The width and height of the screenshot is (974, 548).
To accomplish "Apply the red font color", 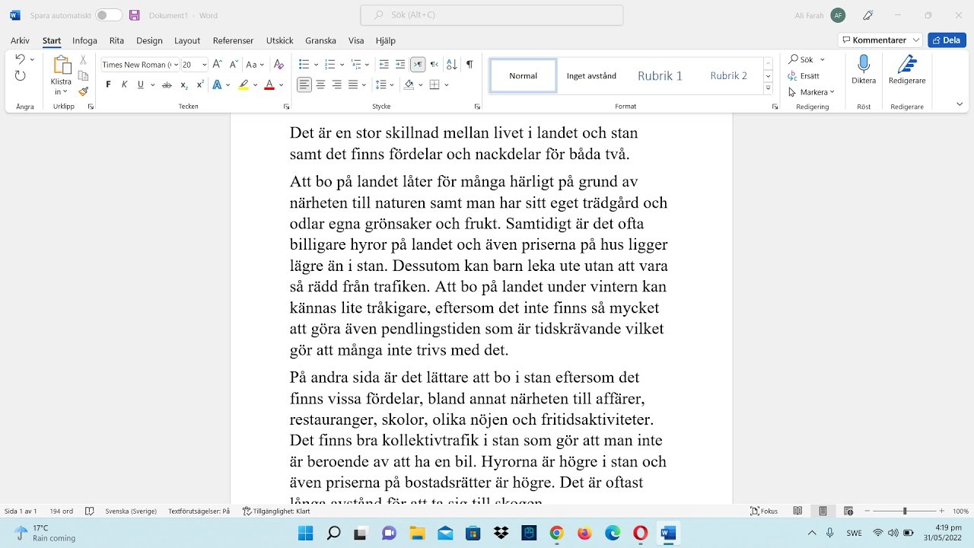I will 269,84.
